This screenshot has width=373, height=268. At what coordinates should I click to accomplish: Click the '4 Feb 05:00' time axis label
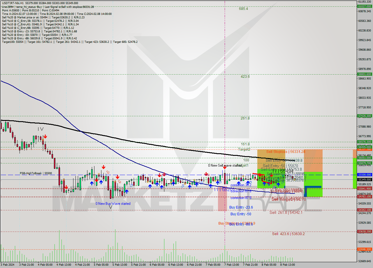tap(45, 265)
